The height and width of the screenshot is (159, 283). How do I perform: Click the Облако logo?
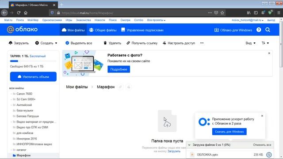22,30
